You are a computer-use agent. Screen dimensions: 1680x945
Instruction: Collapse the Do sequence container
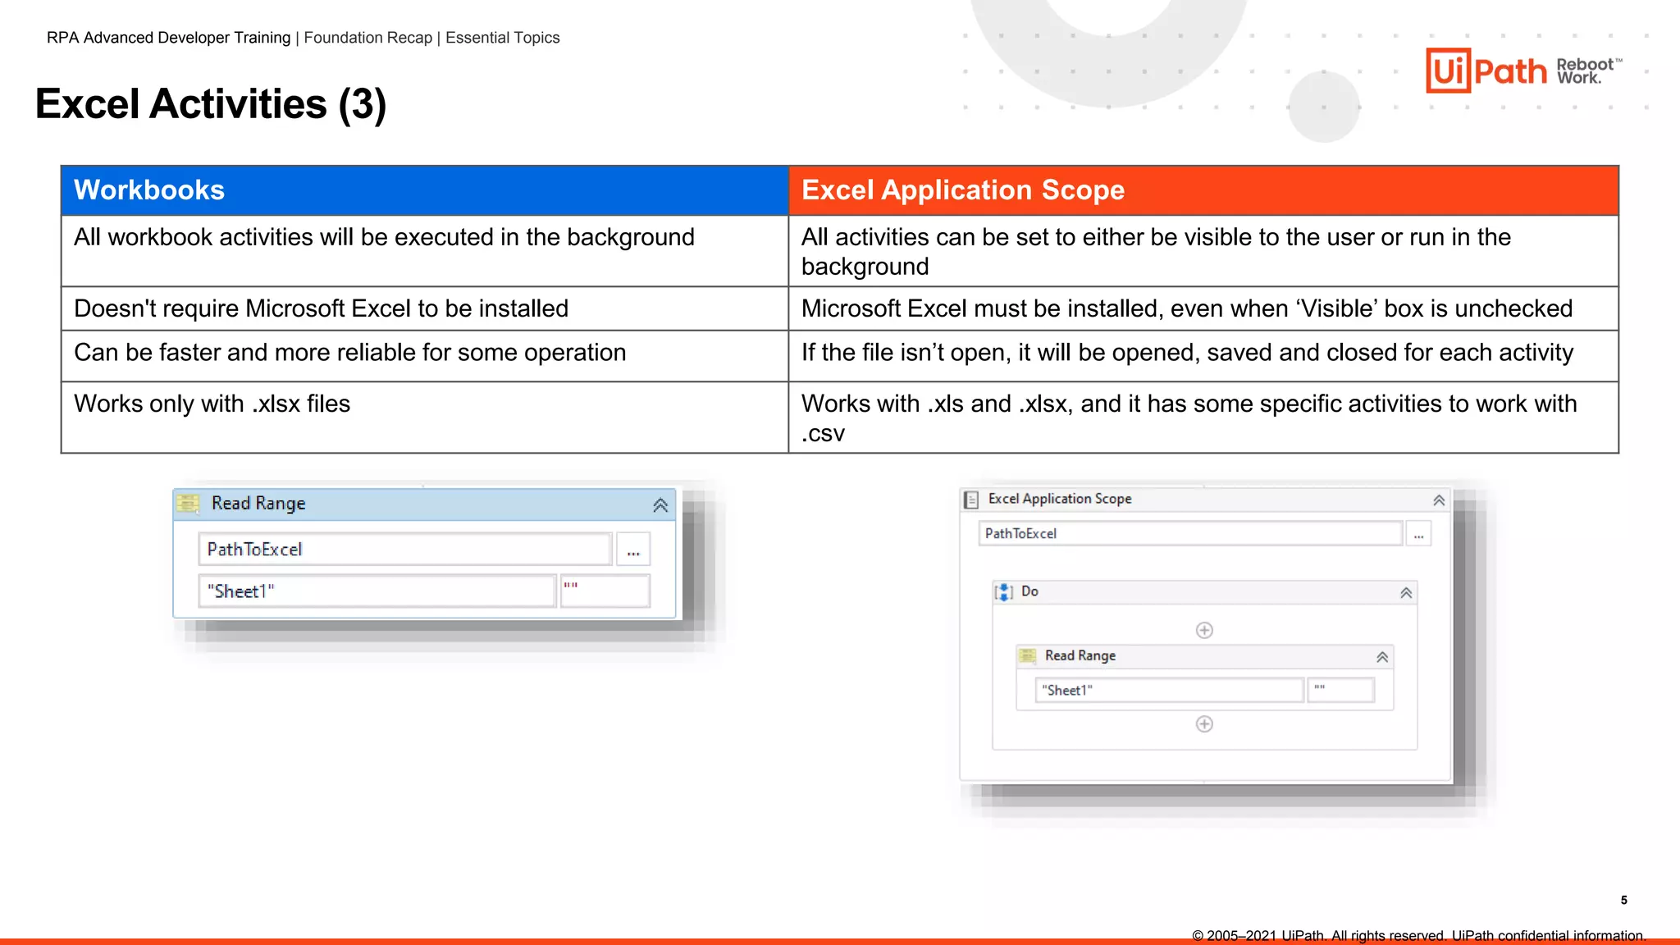coord(1406,592)
